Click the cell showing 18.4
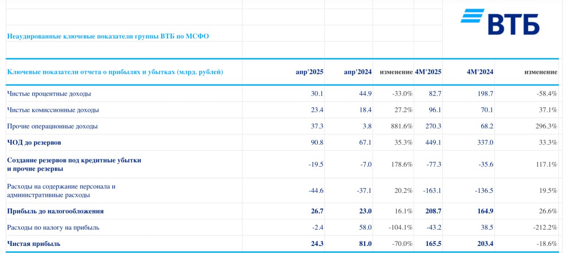The height and width of the screenshot is (253, 567). 365,110
